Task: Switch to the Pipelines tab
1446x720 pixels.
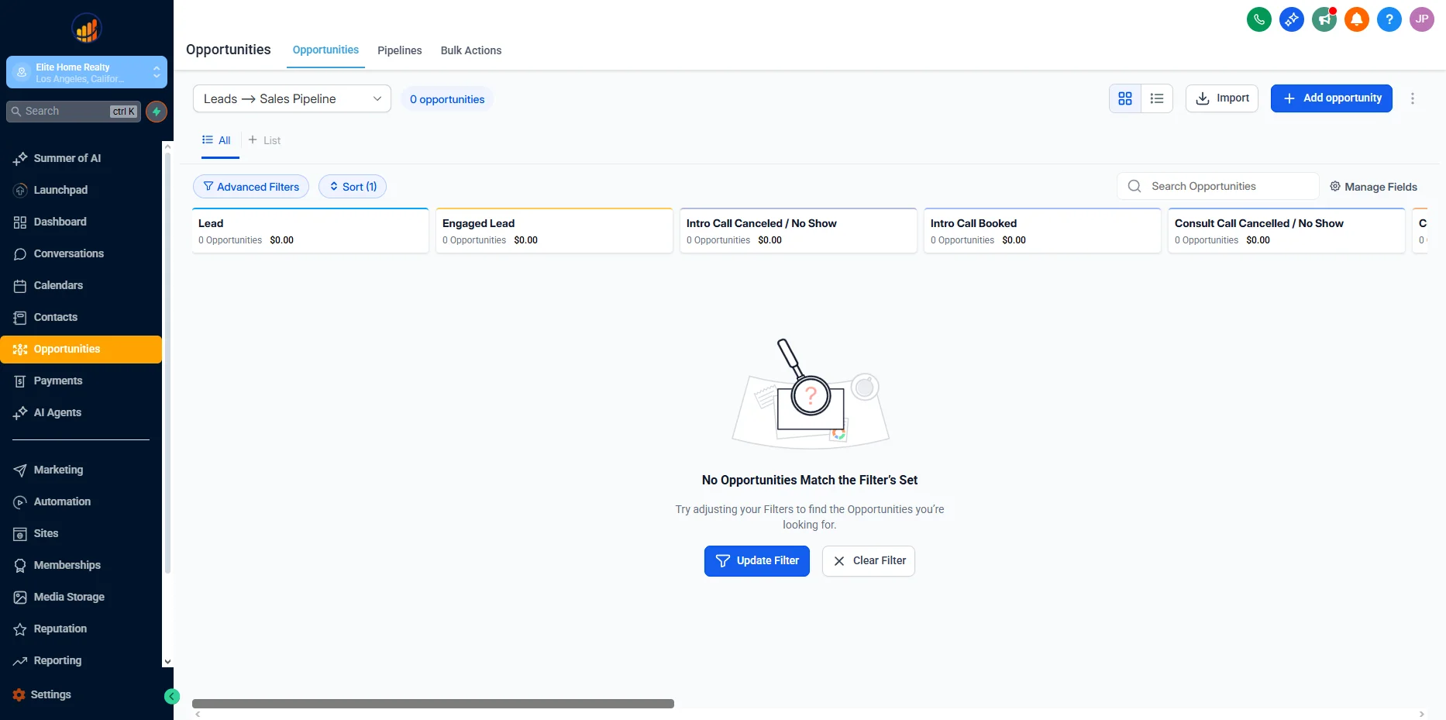Action: pyautogui.click(x=399, y=50)
